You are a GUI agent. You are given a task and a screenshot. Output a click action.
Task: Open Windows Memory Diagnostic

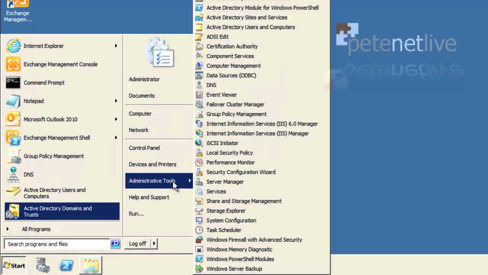[239, 249]
